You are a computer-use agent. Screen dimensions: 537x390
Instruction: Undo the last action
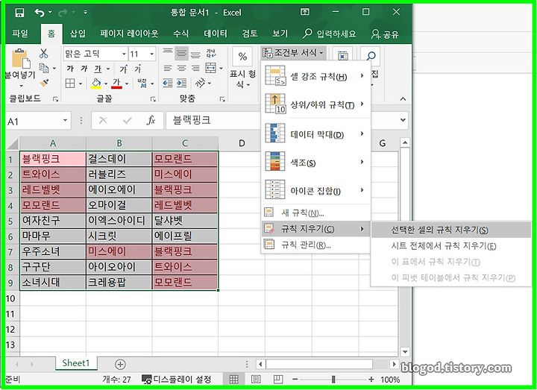point(40,13)
